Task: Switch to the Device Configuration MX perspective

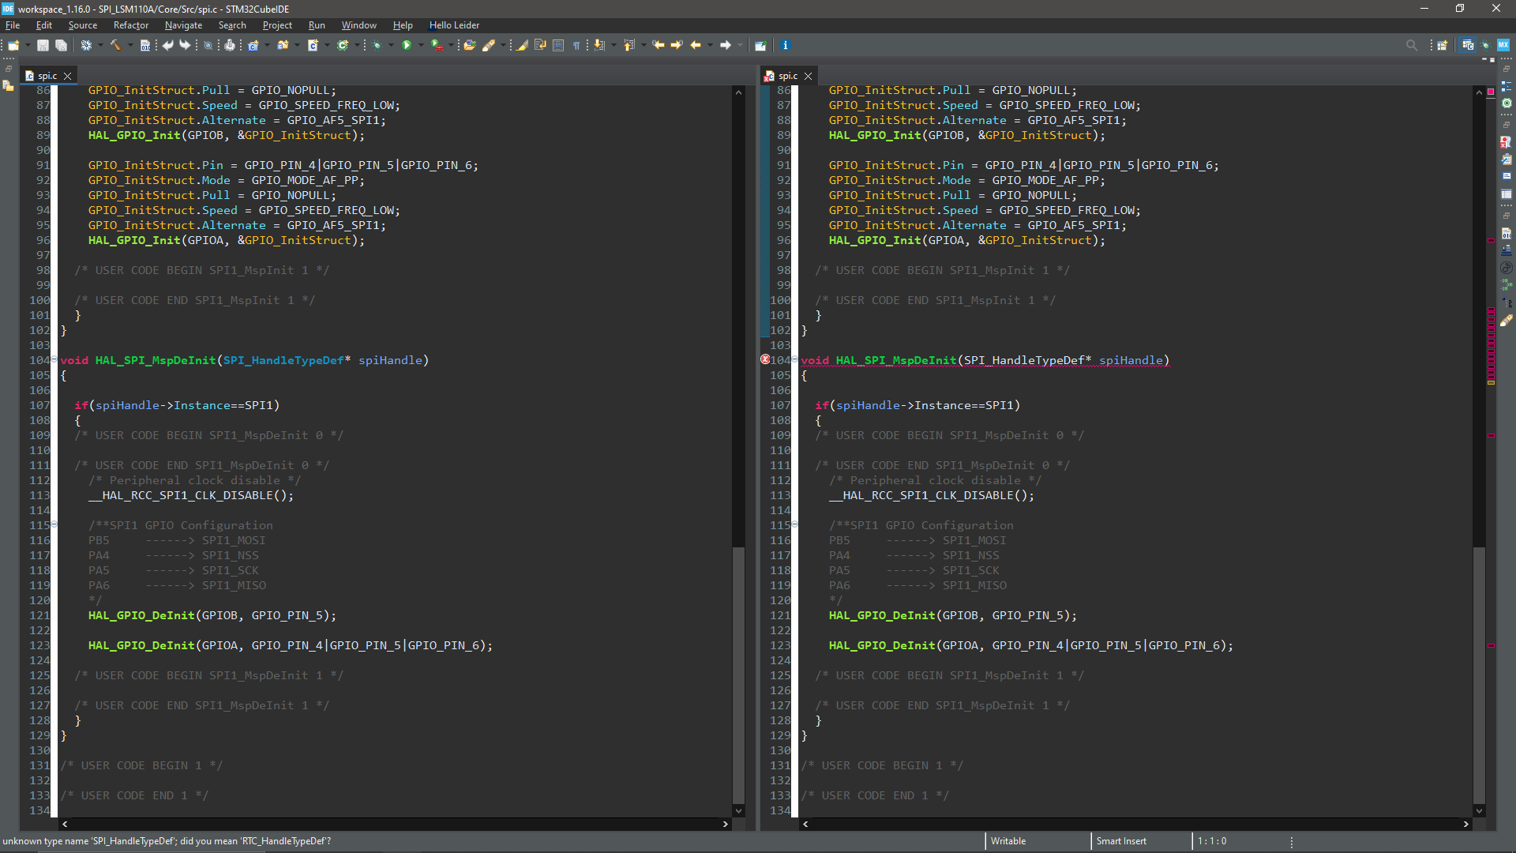Action: click(1503, 45)
